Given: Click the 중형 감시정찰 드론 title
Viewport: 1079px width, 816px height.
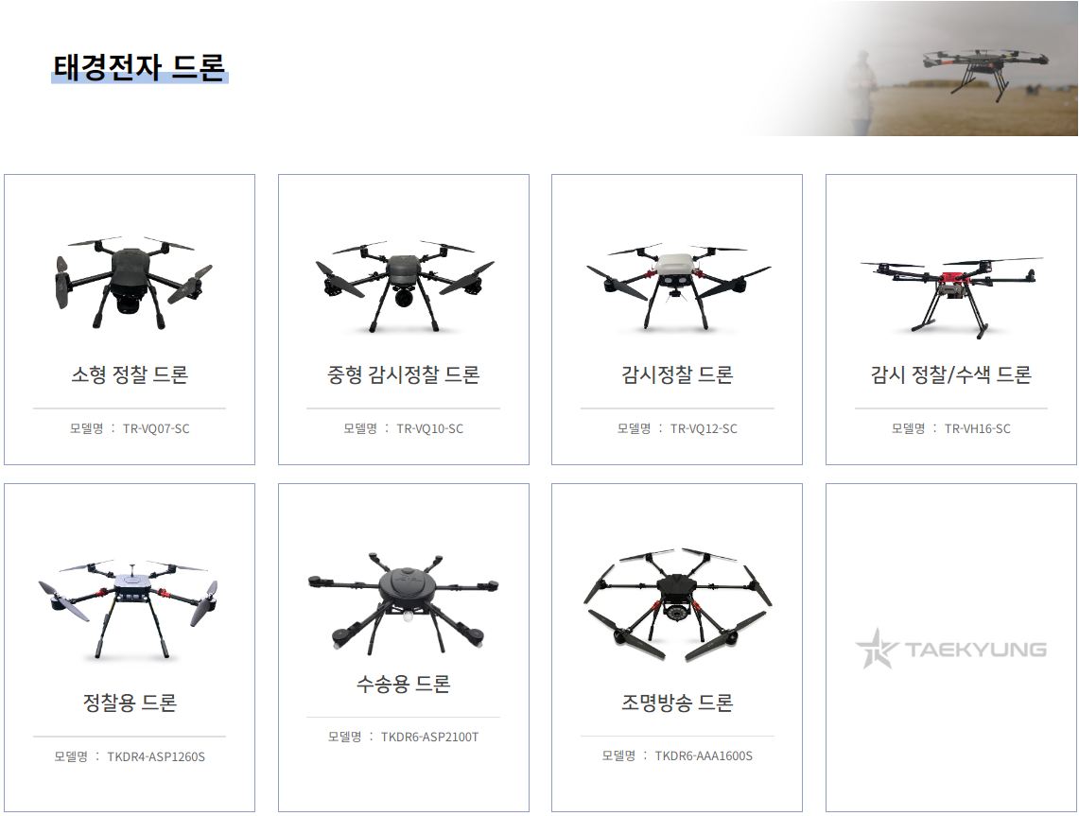Looking at the screenshot, I should [x=403, y=374].
